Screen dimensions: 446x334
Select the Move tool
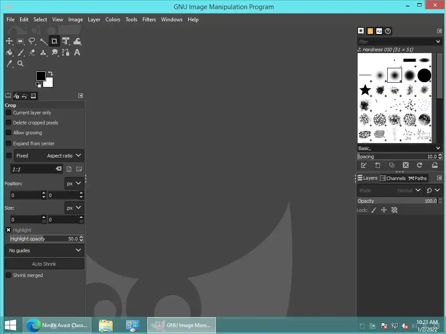pos(9,41)
